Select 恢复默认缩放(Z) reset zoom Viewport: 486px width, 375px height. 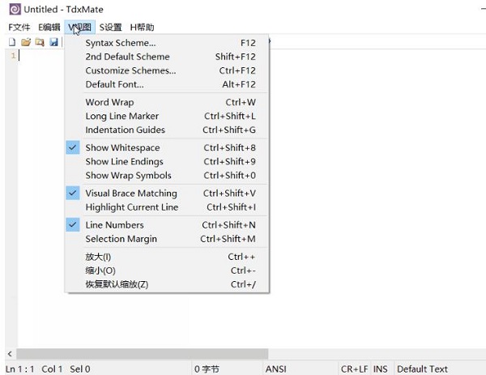coord(168,284)
